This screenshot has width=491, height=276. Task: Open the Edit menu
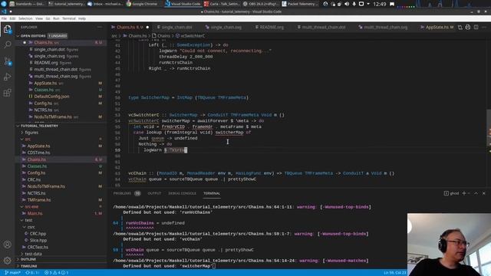click(12, 18)
